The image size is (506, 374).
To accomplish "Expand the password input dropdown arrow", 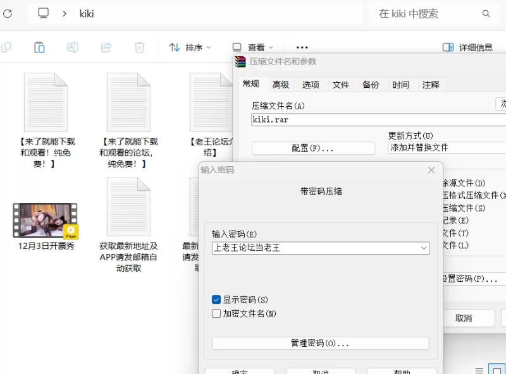I will (x=424, y=248).
